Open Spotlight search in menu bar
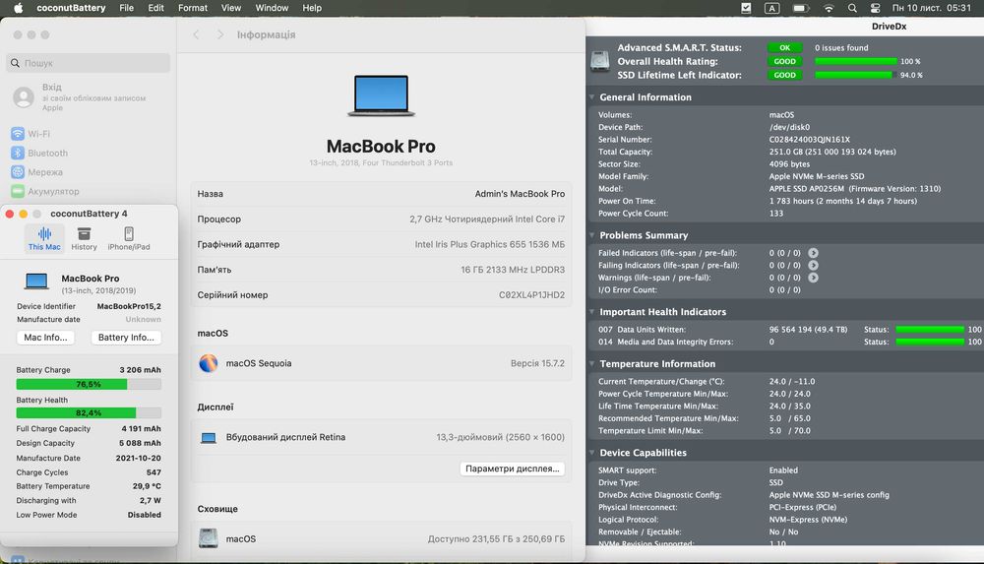The image size is (984, 564). (x=852, y=8)
